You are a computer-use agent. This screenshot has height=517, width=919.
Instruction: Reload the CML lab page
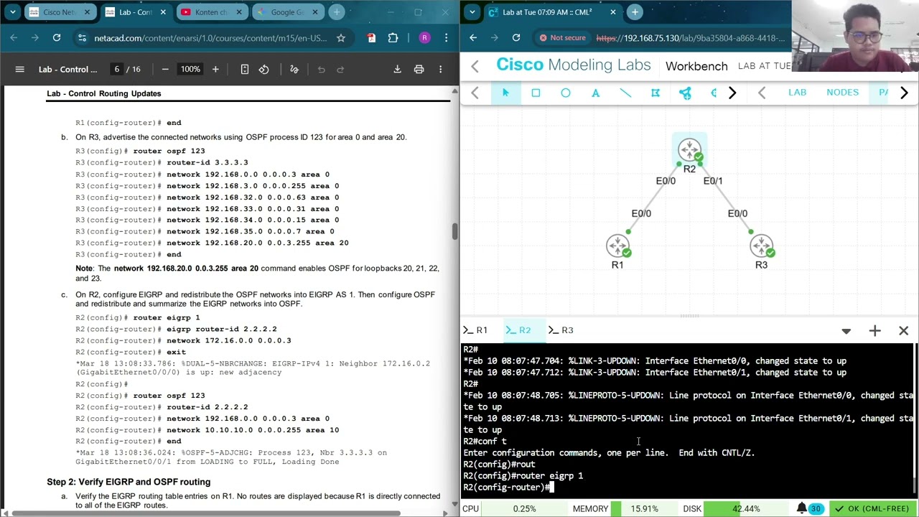pos(516,37)
